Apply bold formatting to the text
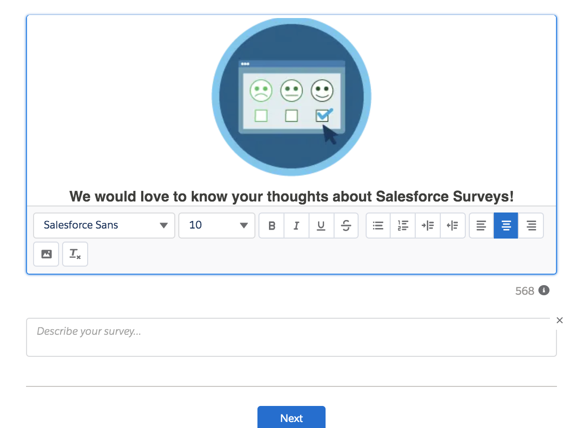Screen dimensions: 582x428 (x=271, y=226)
